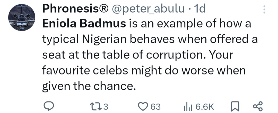Click the bold Eniola Badmus text
This screenshot has width=278, height=113.
click(84, 24)
